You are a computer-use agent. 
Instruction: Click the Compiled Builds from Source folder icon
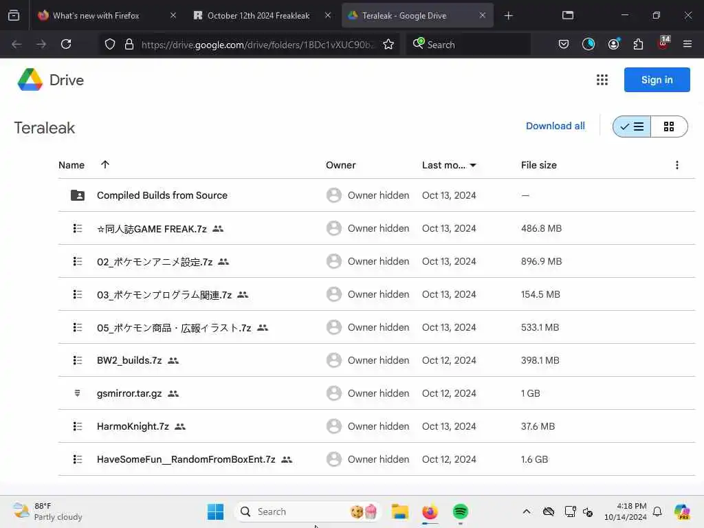(x=78, y=195)
